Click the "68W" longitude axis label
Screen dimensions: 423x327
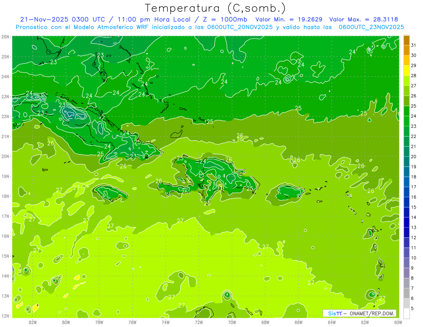pyautogui.click(x=265, y=322)
